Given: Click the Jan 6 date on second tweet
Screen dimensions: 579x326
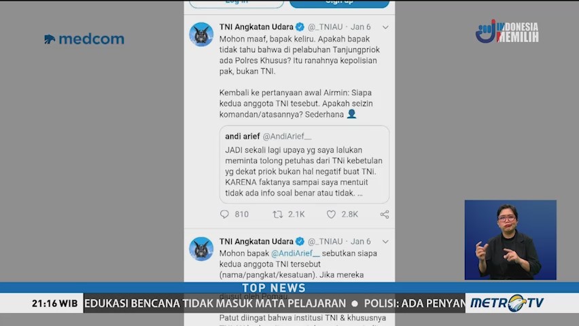Looking at the screenshot, I should (x=360, y=242).
